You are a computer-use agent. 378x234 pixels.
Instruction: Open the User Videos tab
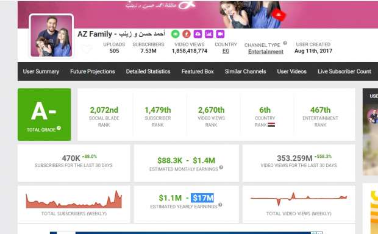click(291, 71)
